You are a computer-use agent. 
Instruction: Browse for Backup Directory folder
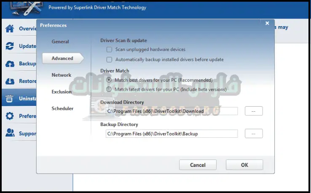[254, 134]
